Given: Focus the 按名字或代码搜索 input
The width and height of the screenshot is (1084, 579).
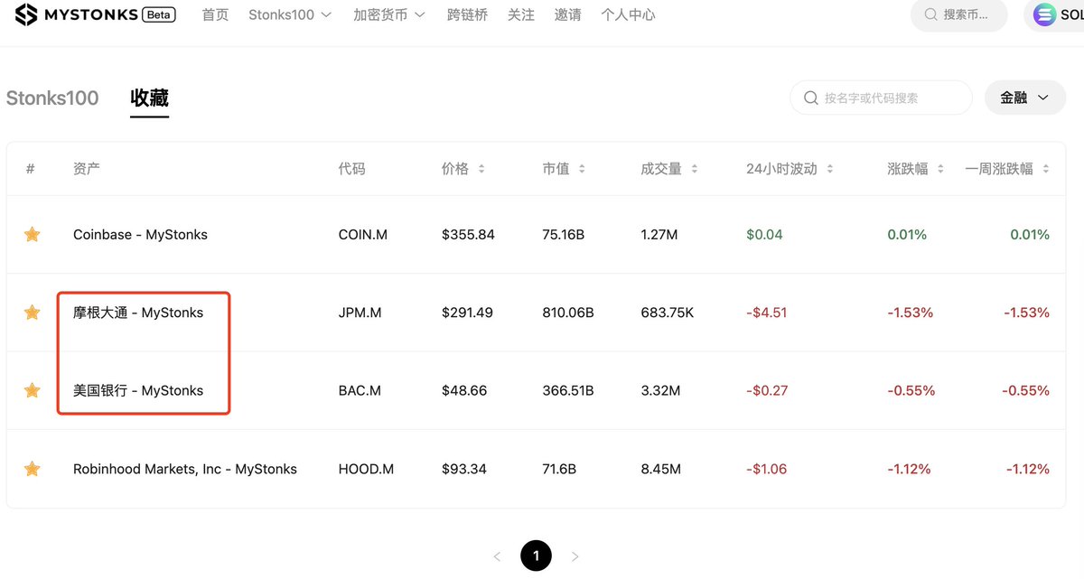Looking at the screenshot, I should point(881,98).
